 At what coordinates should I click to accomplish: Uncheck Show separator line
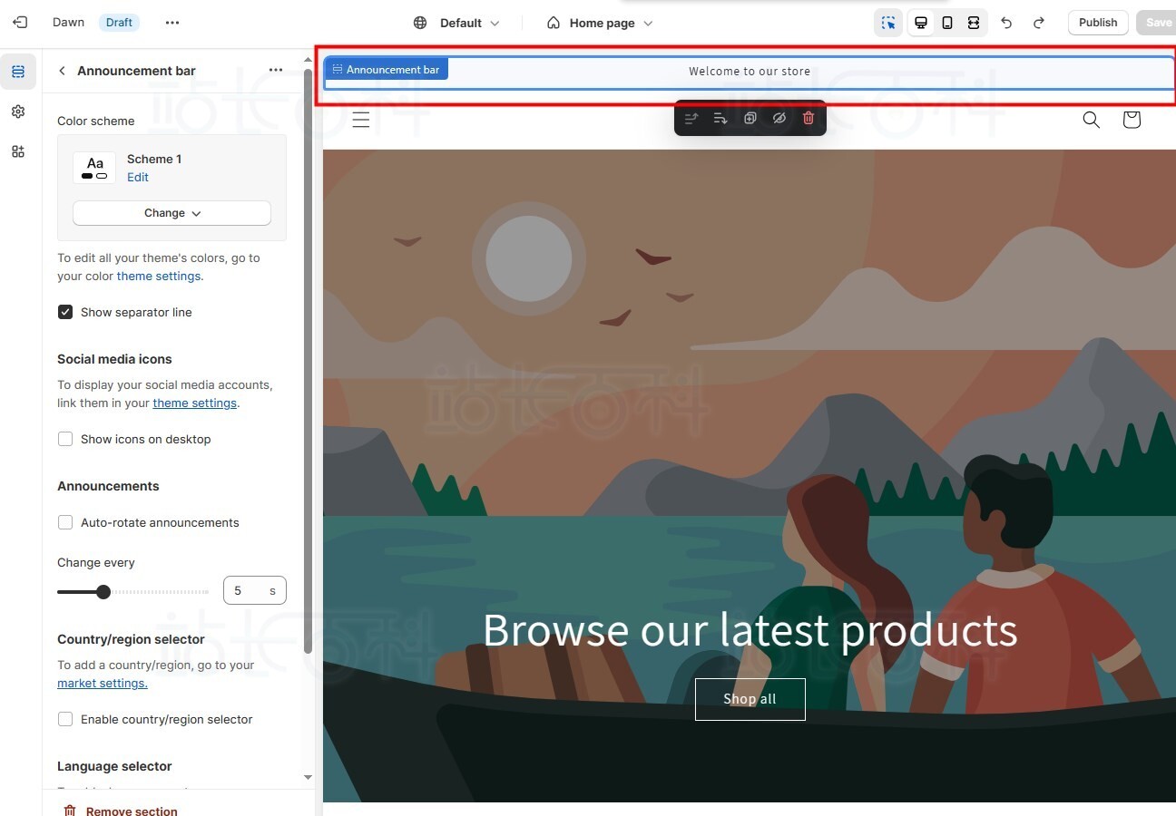(x=65, y=312)
